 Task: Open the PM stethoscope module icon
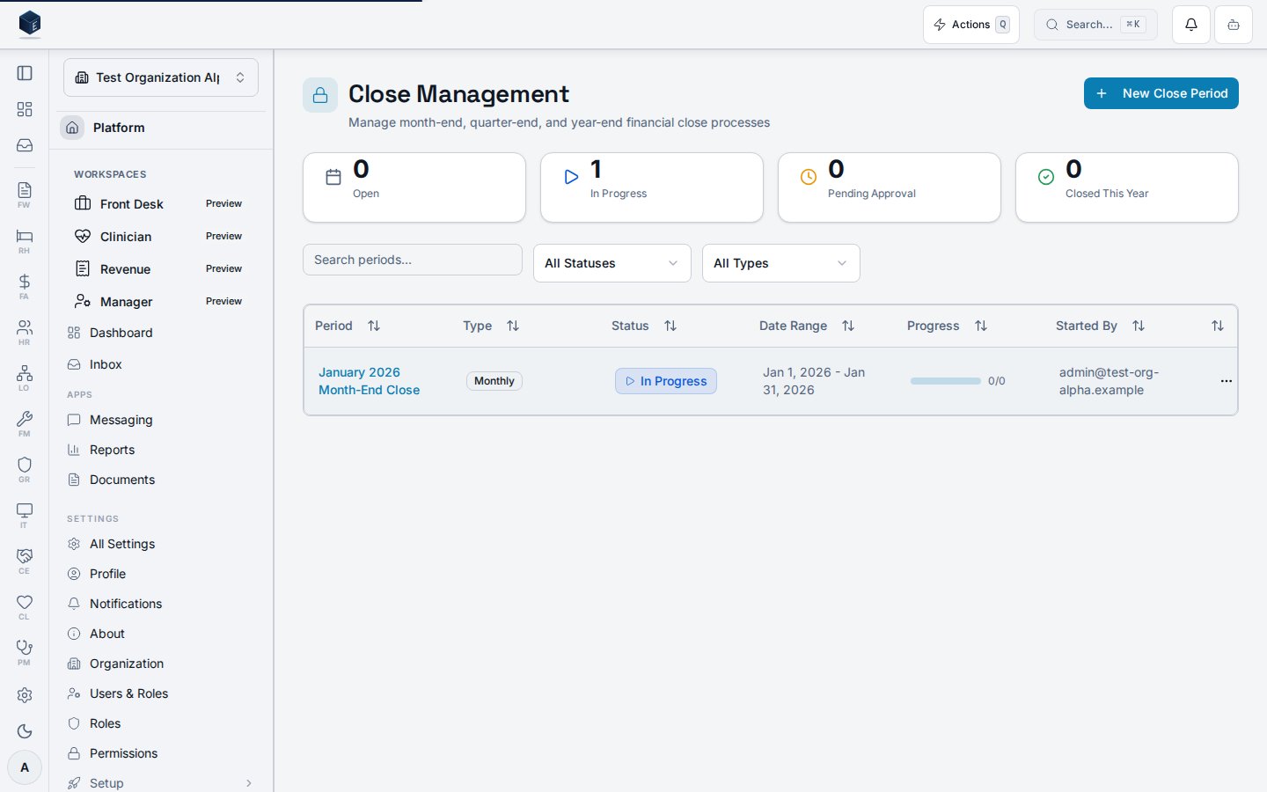[25, 652]
